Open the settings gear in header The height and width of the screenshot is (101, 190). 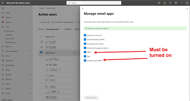[176, 3]
